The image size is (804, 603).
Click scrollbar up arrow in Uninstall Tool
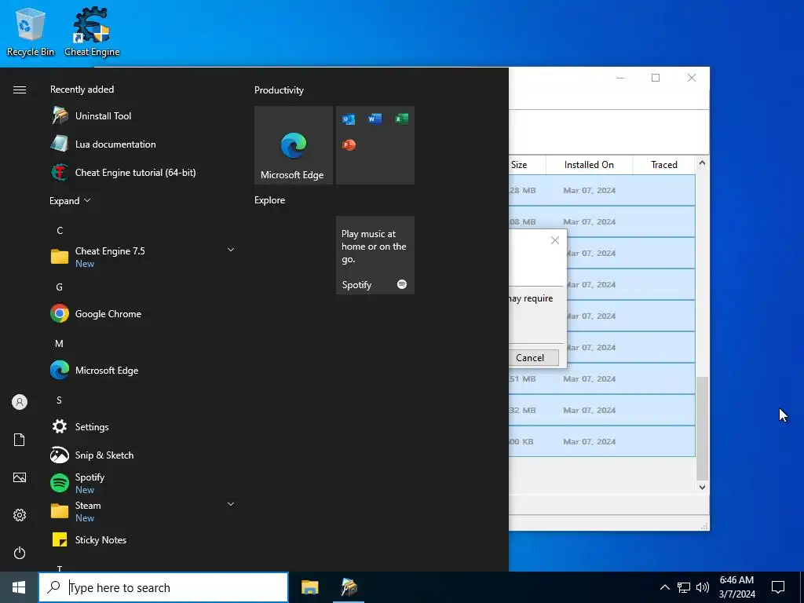[702, 163]
